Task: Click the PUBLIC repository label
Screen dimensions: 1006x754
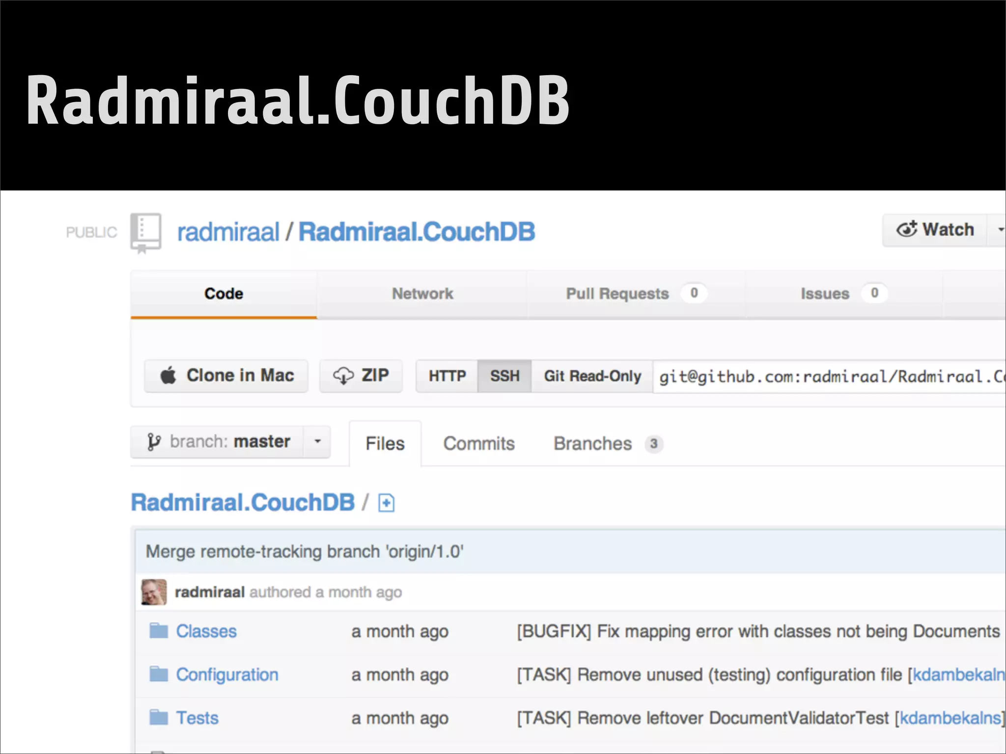Action: [x=91, y=232]
